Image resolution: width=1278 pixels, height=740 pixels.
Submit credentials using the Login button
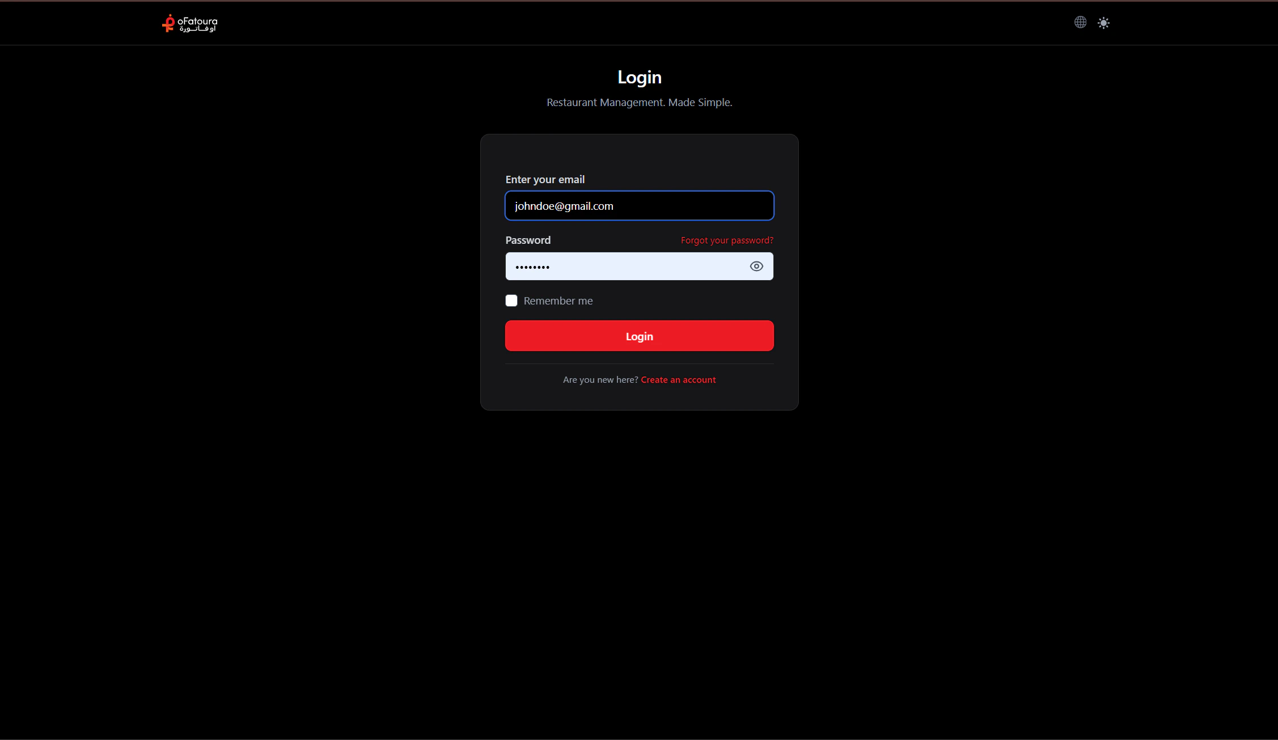pos(639,336)
